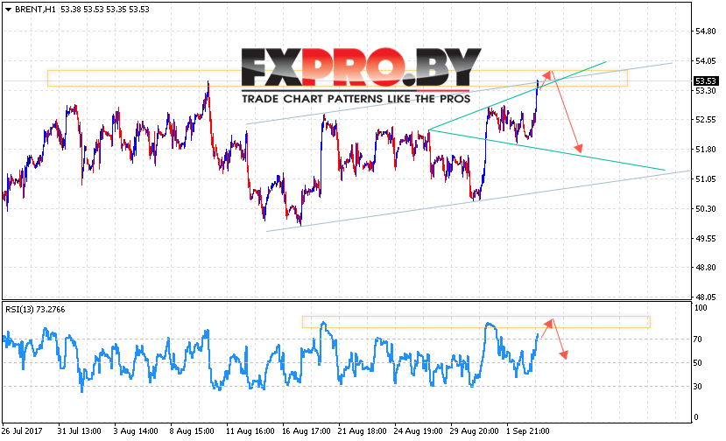Select the 54.80 price axis label
The image size is (726, 441).
click(x=706, y=31)
